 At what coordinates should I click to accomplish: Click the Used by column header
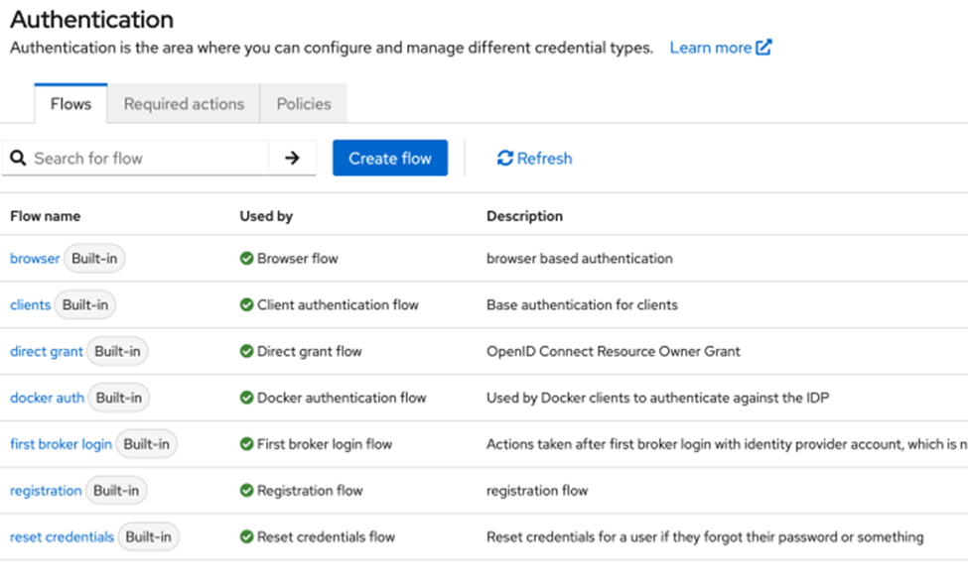[x=266, y=216]
